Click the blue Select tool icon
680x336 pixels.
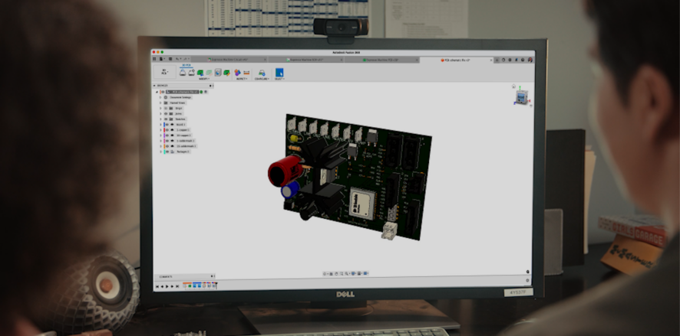[279, 72]
